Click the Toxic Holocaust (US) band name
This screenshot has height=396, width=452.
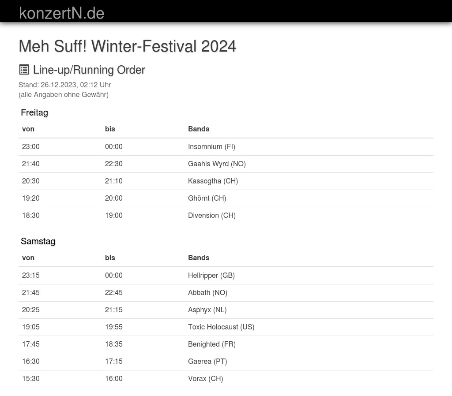[221, 327]
